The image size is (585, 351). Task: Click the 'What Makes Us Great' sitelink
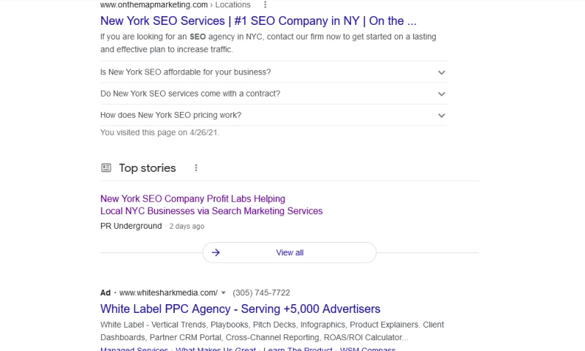tap(216, 349)
